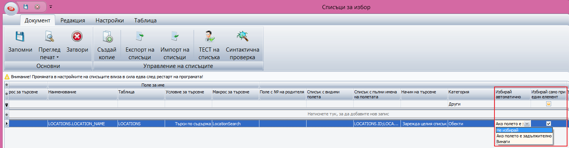
Task: Click the Макрос за търсене column header
Action: point(235,94)
